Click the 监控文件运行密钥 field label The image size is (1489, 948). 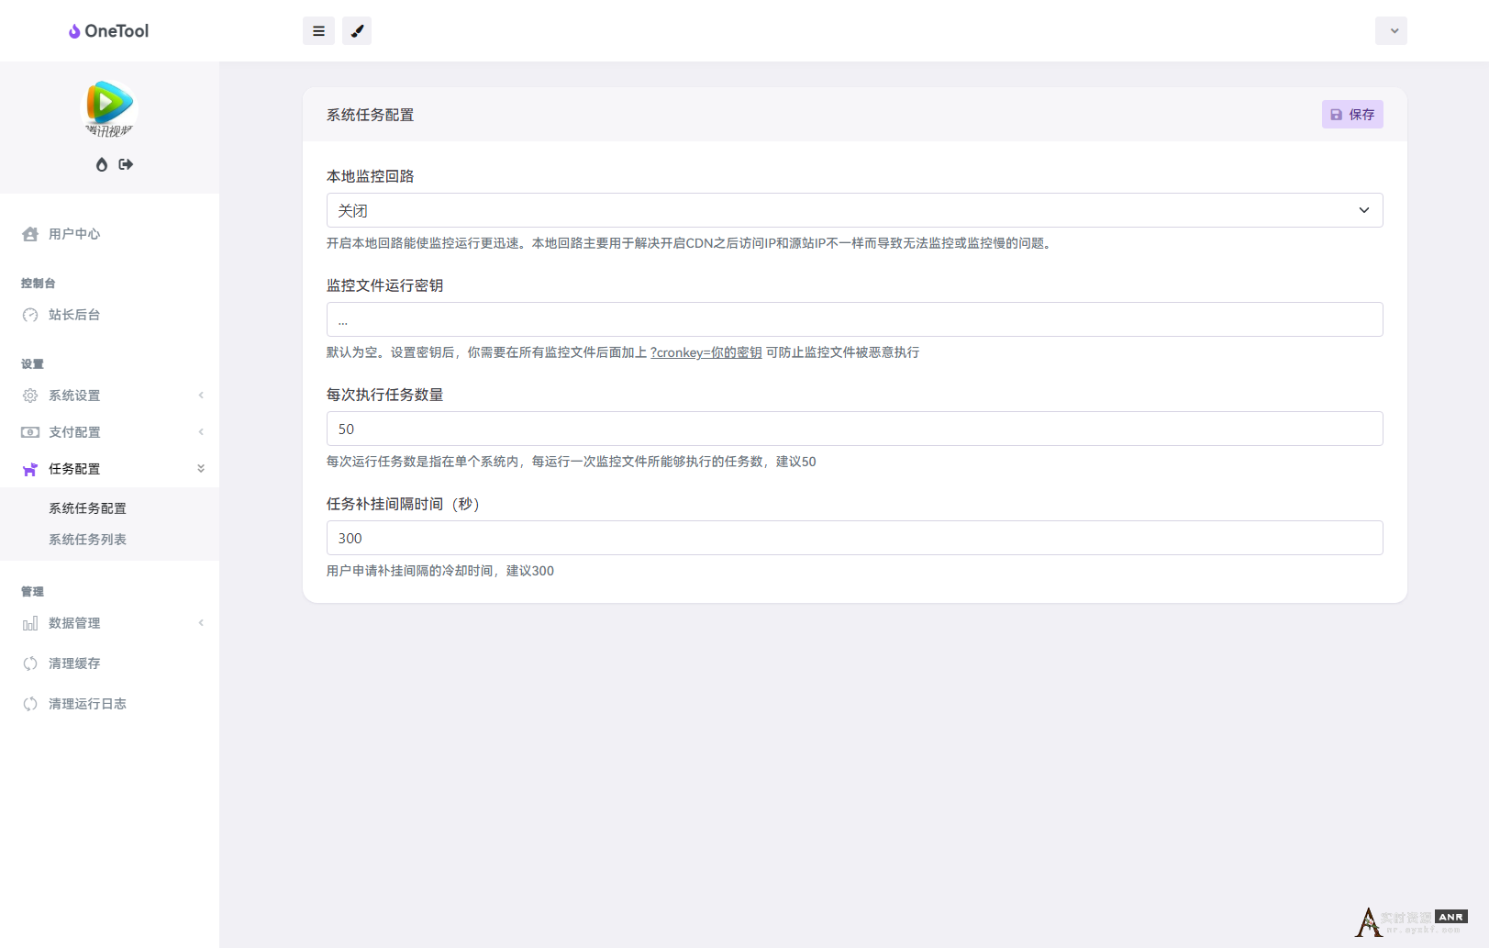[x=384, y=285]
